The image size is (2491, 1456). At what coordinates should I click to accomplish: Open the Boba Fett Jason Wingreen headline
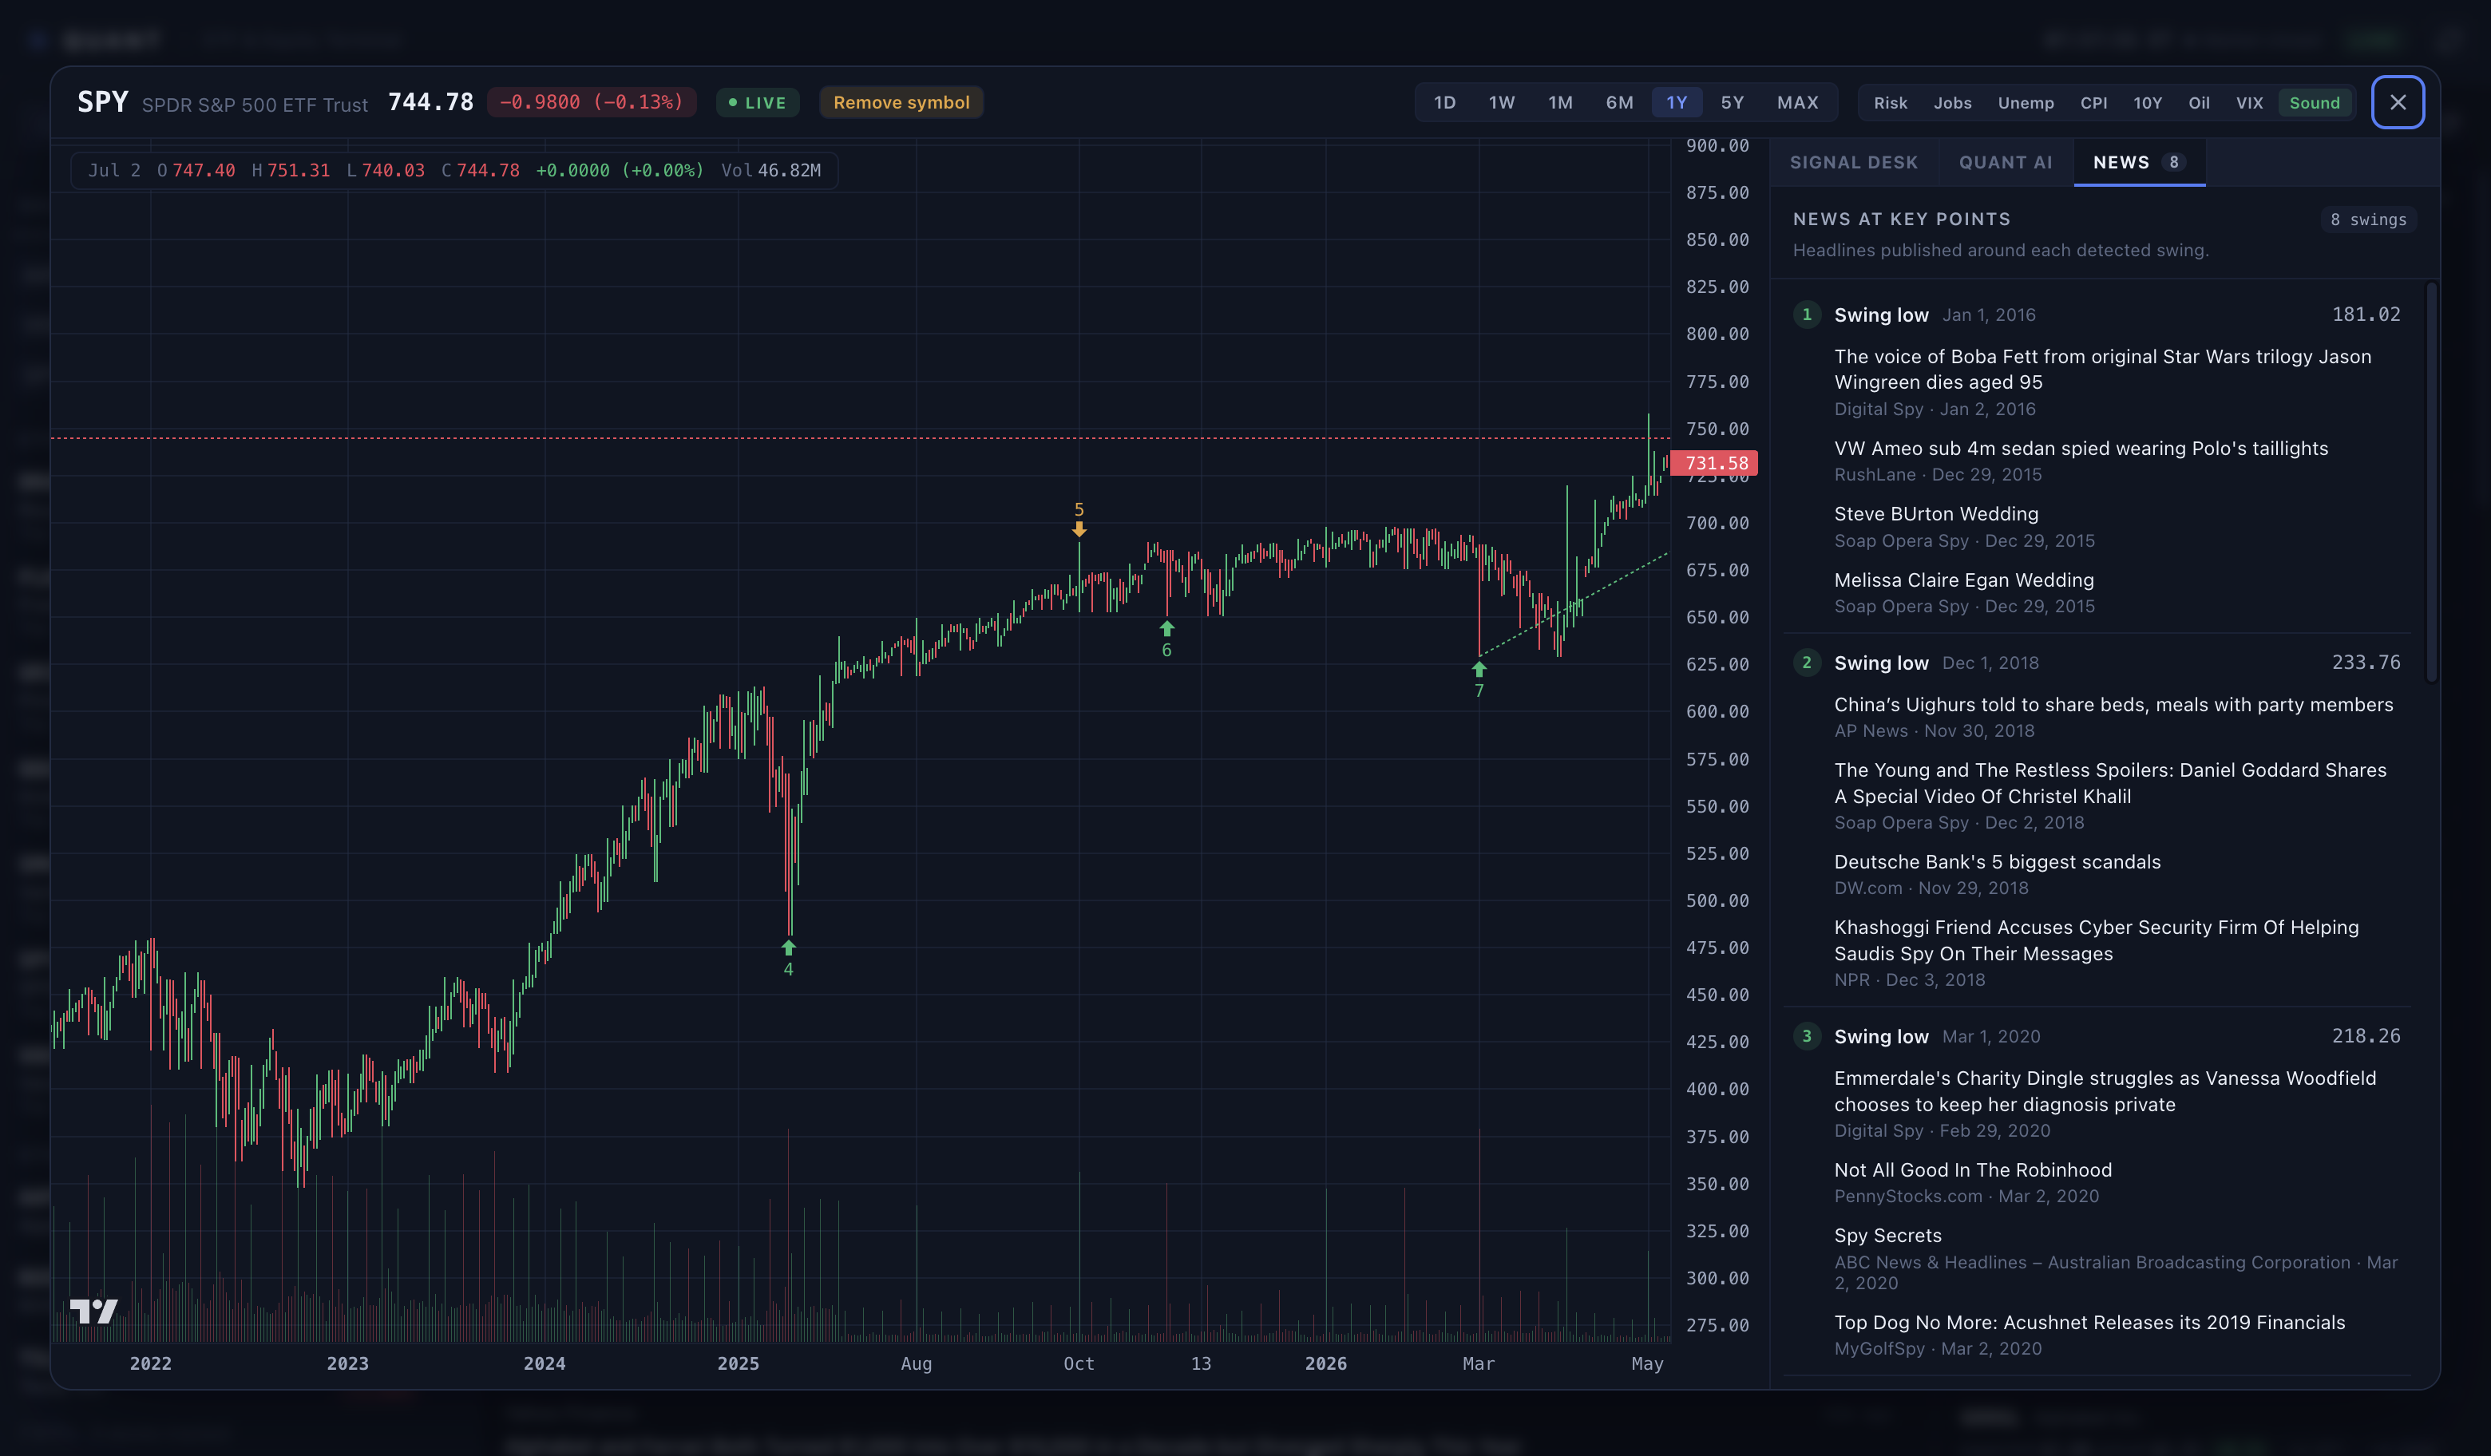tap(2102, 369)
